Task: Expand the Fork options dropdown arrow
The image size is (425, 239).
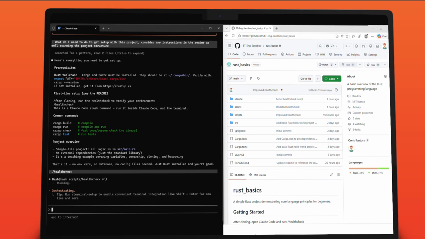Action: [x=360, y=65]
